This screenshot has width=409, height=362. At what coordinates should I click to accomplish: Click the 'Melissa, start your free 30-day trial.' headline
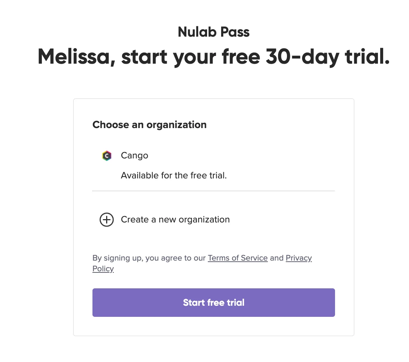[x=214, y=56]
